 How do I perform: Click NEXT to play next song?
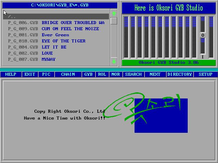pyautogui.click(x=155, y=74)
